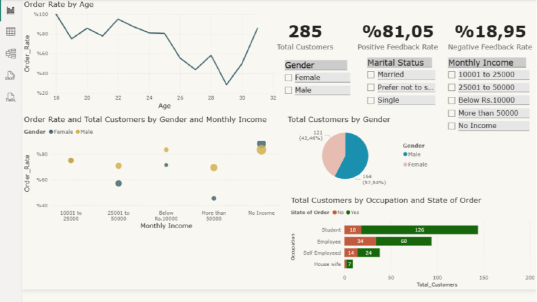The height and width of the screenshot is (302, 537).
Task: Click Total Customers by Gender title
Action: point(339,119)
